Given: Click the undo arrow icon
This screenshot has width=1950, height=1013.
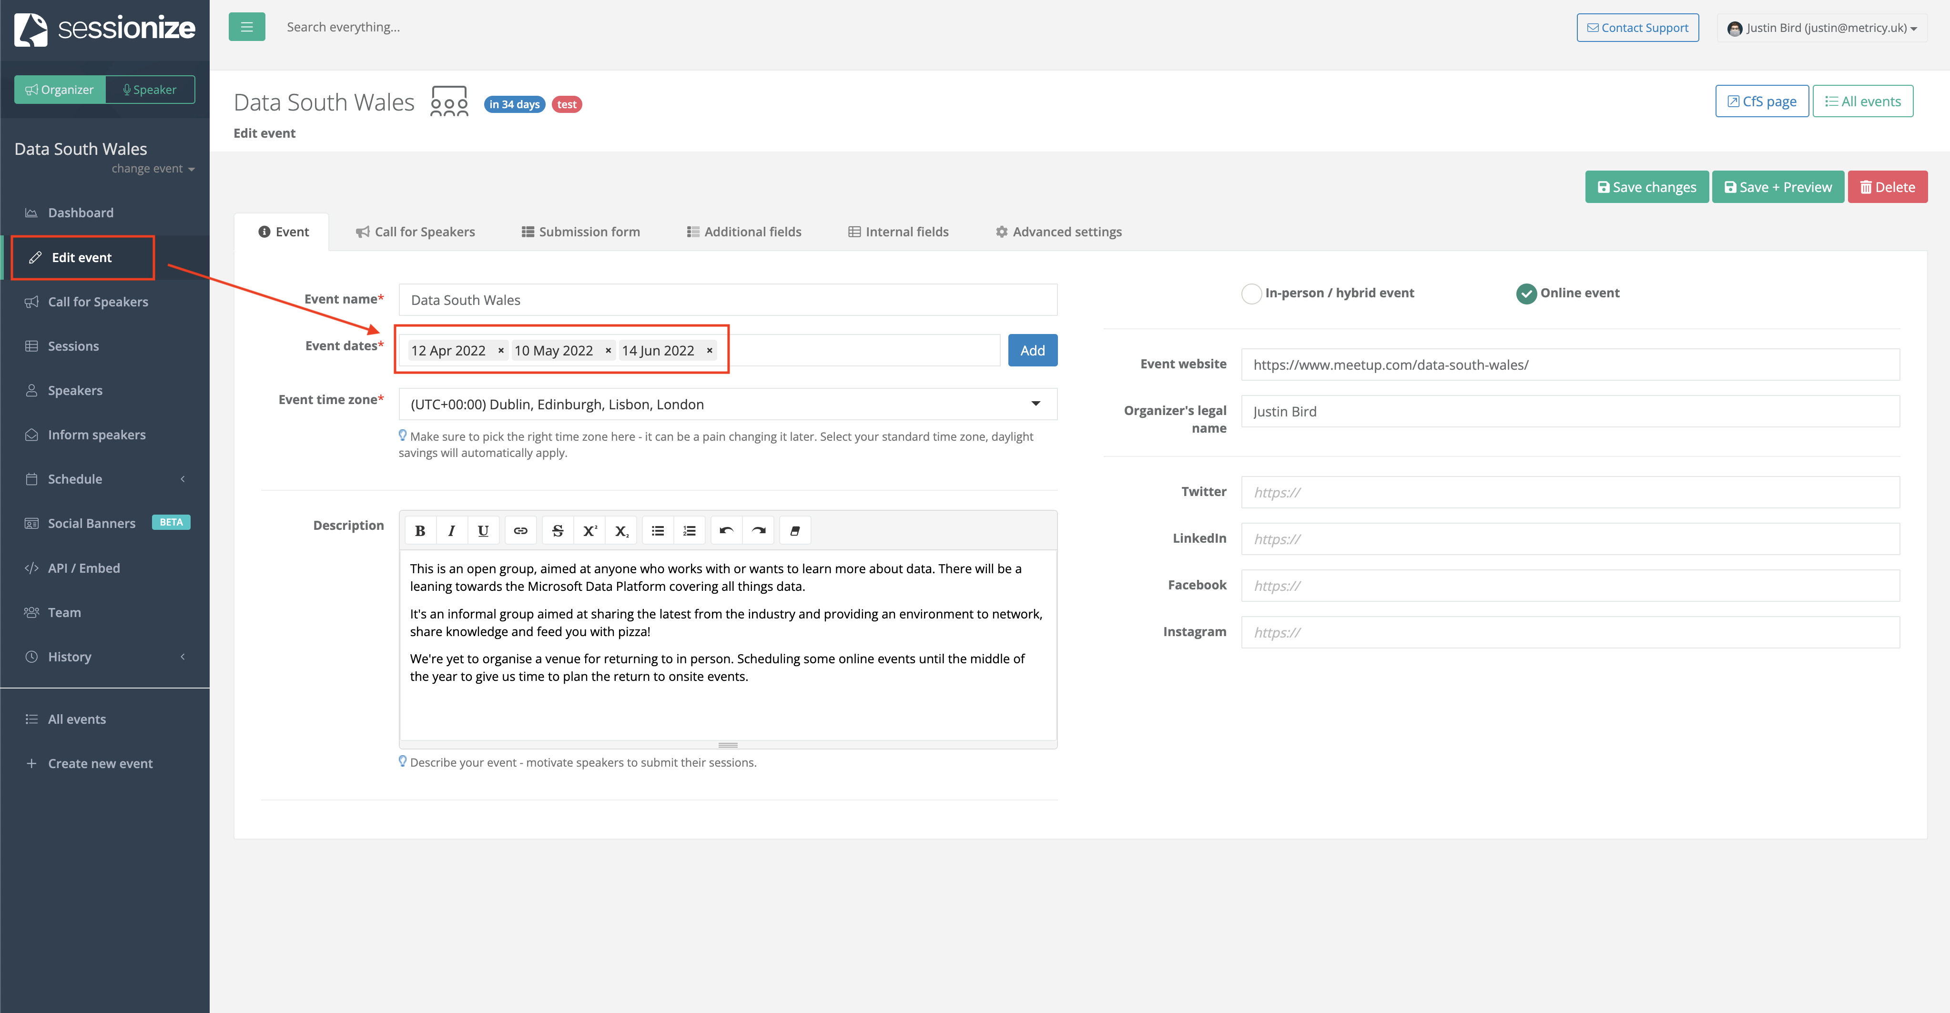Looking at the screenshot, I should [726, 531].
